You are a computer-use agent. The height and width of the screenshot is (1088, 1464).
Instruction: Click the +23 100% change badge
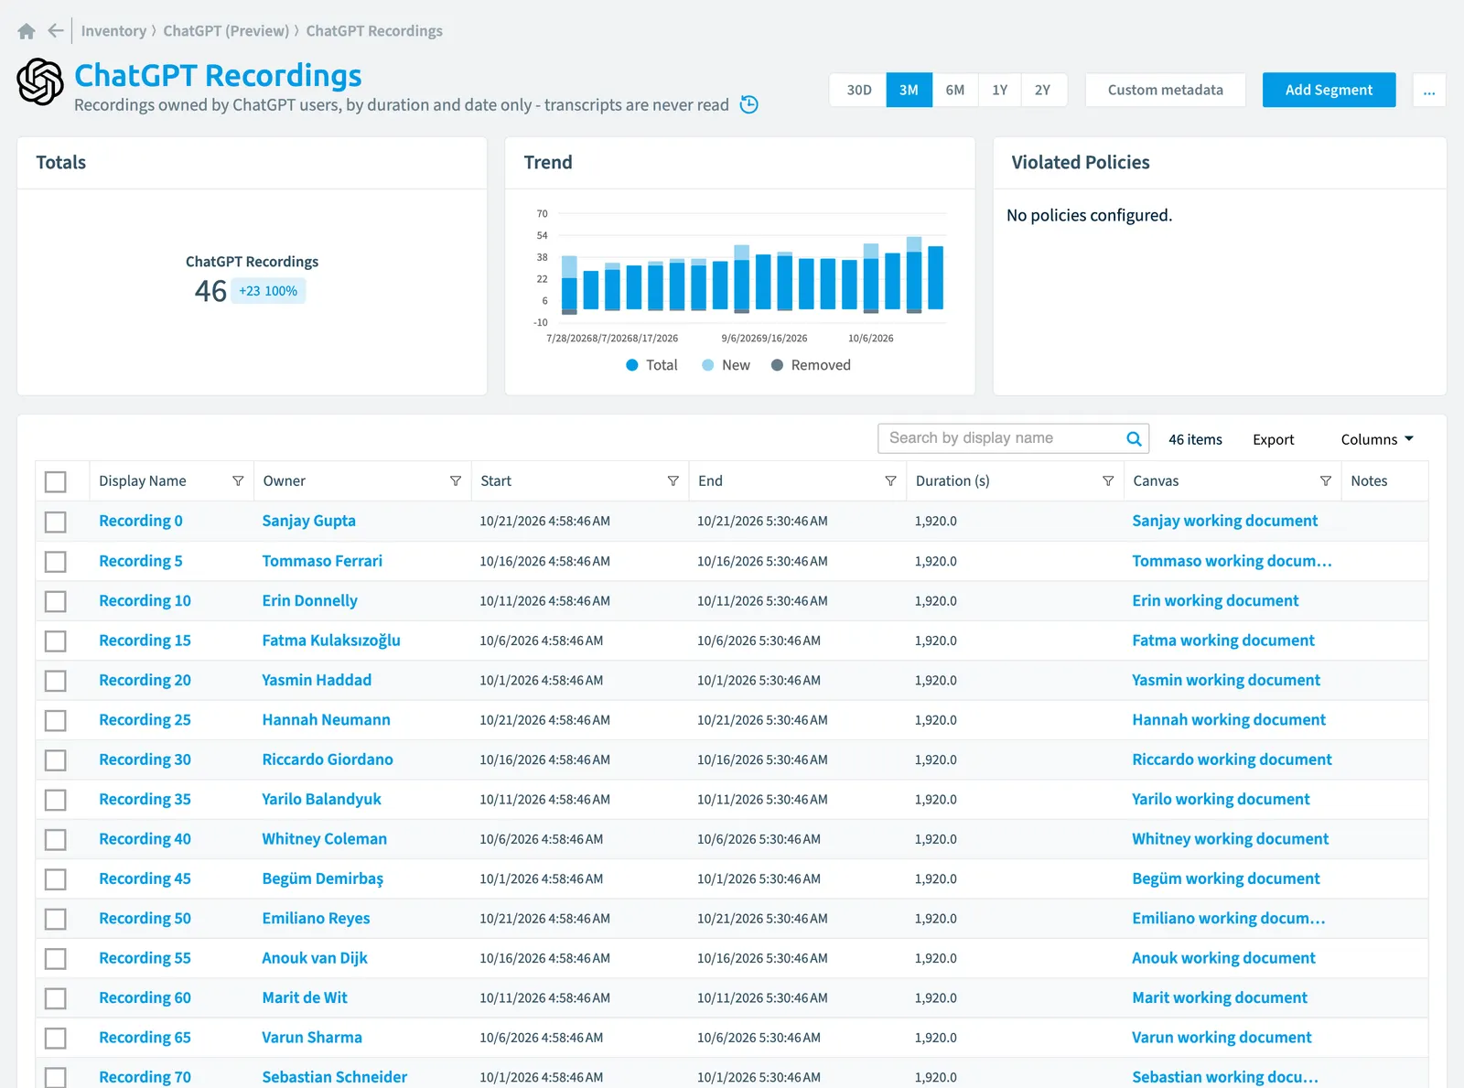[268, 291]
